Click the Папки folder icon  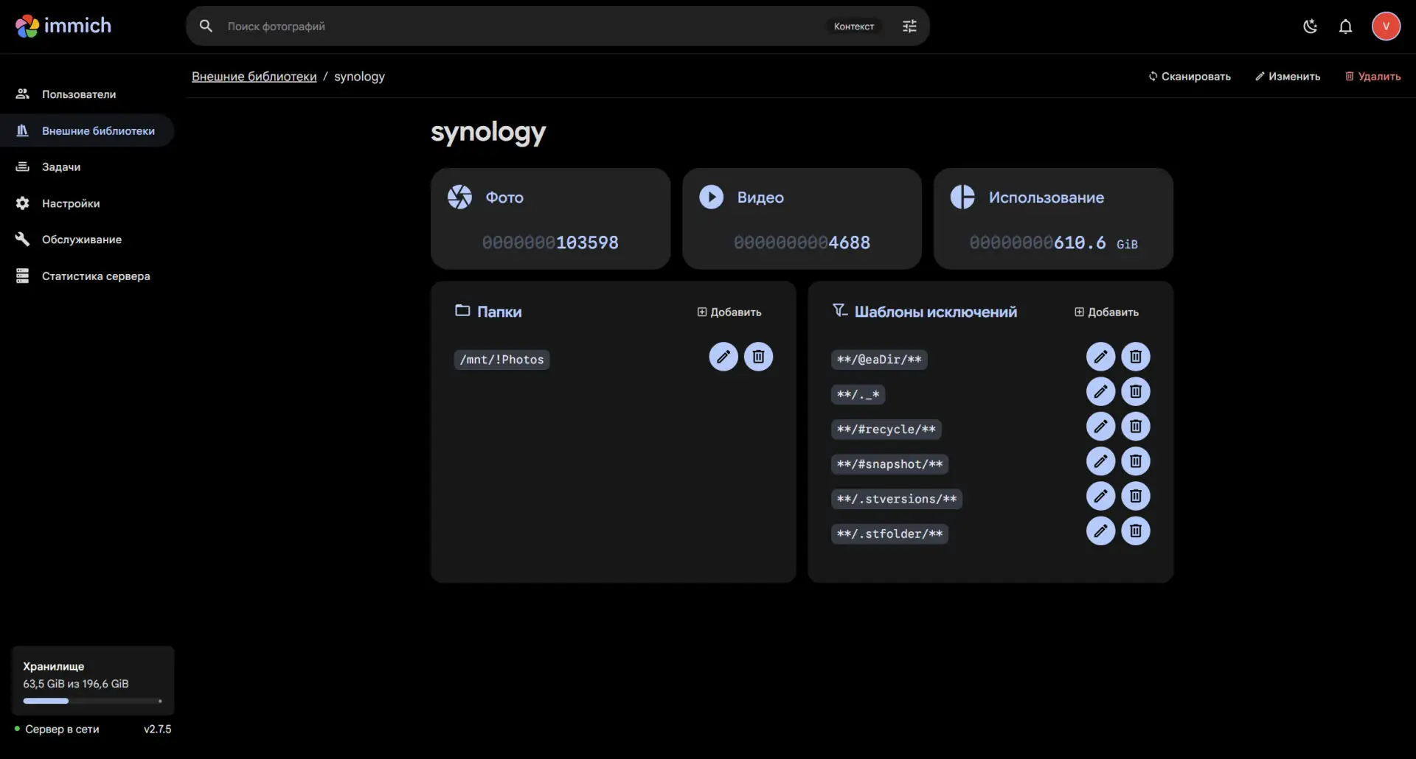tap(462, 310)
